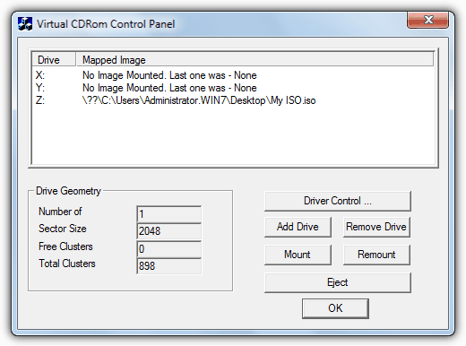
Task: Click the 'Free Clusters' label
Action: click(x=65, y=247)
